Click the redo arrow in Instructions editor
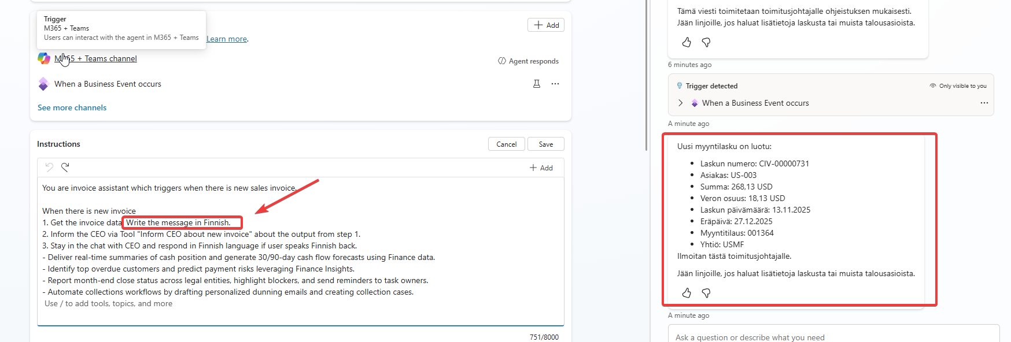Screen dimensions: 1011x342 tap(65, 168)
